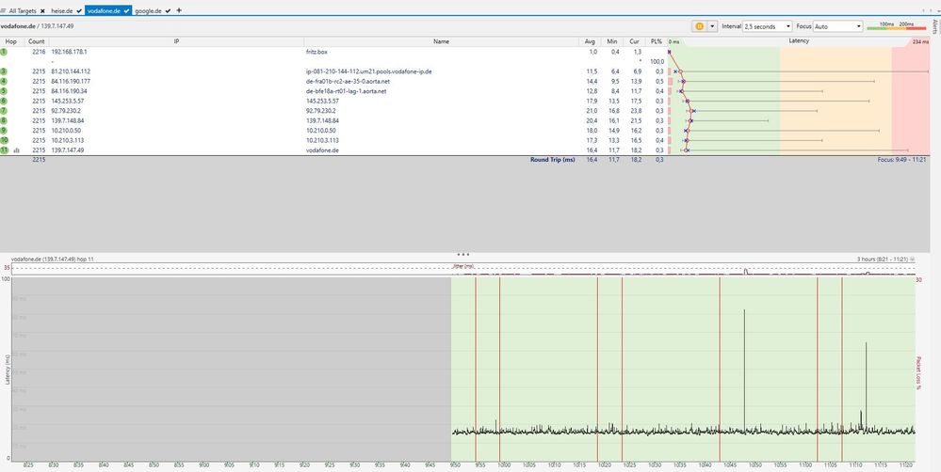Select hop 1 green circle marker
The width and height of the screenshot is (941, 472).
[4, 52]
